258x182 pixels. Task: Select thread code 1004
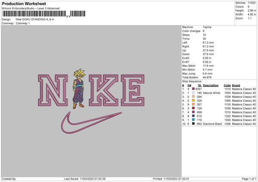pyautogui.click(x=228, y=93)
